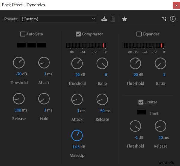The width and height of the screenshot is (180, 166).
Task: Click the AutoGate Threshold knob
Action: pos(19,63)
